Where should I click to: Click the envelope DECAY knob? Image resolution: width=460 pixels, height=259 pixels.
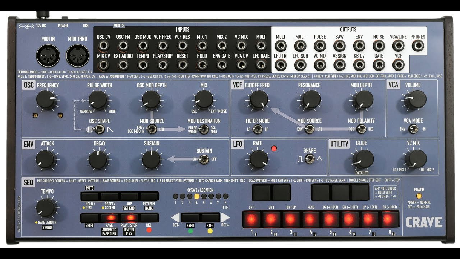click(98, 160)
